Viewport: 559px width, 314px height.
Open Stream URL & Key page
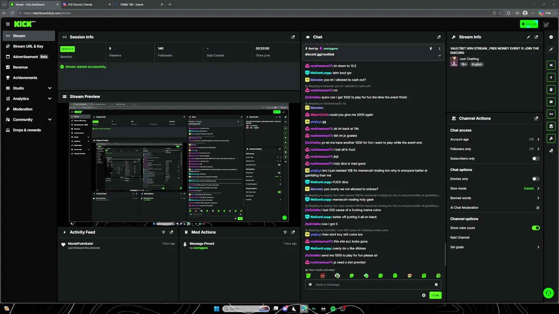[29, 46]
